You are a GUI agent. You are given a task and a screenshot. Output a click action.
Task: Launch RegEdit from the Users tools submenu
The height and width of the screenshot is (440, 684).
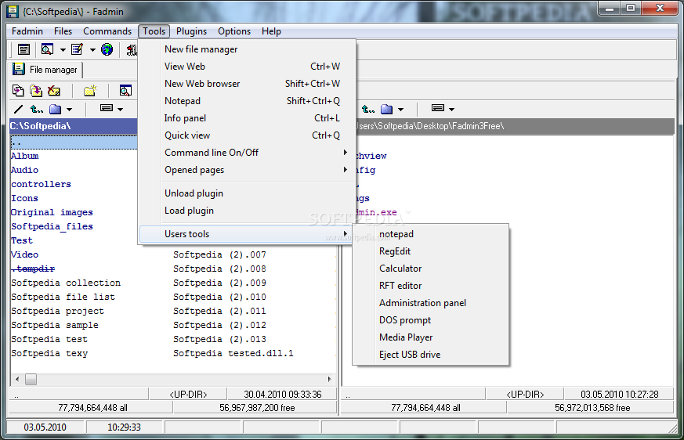[431, 251]
